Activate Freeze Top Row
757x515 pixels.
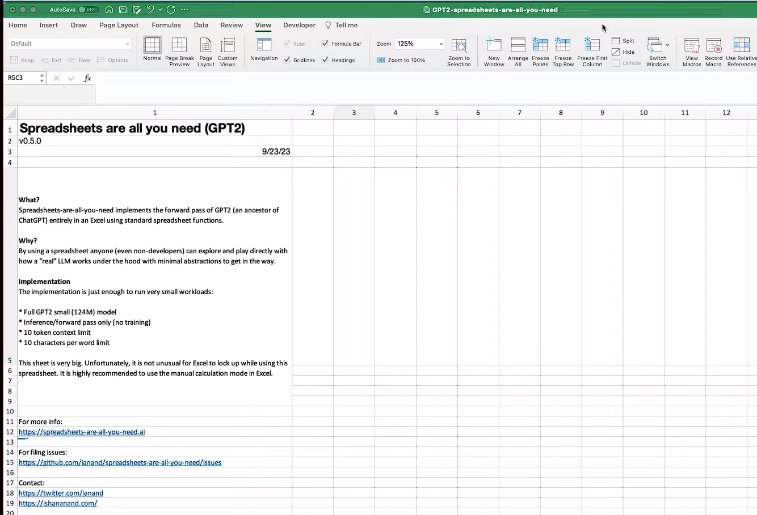coord(563,51)
